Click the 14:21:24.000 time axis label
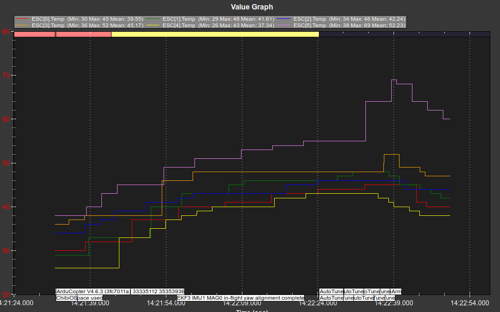Viewport: 500px width, 312px height. tap(17, 303)
